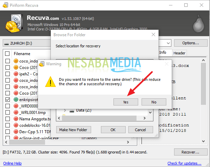The width and height of the screenshot is (210, 167).
Task: Click the Warning dialog title bar icon
Action: (42, 64)
